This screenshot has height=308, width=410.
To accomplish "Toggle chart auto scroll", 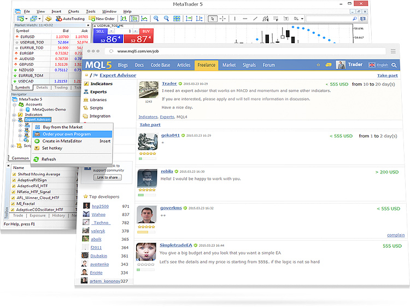I will [x=189, y=19].
